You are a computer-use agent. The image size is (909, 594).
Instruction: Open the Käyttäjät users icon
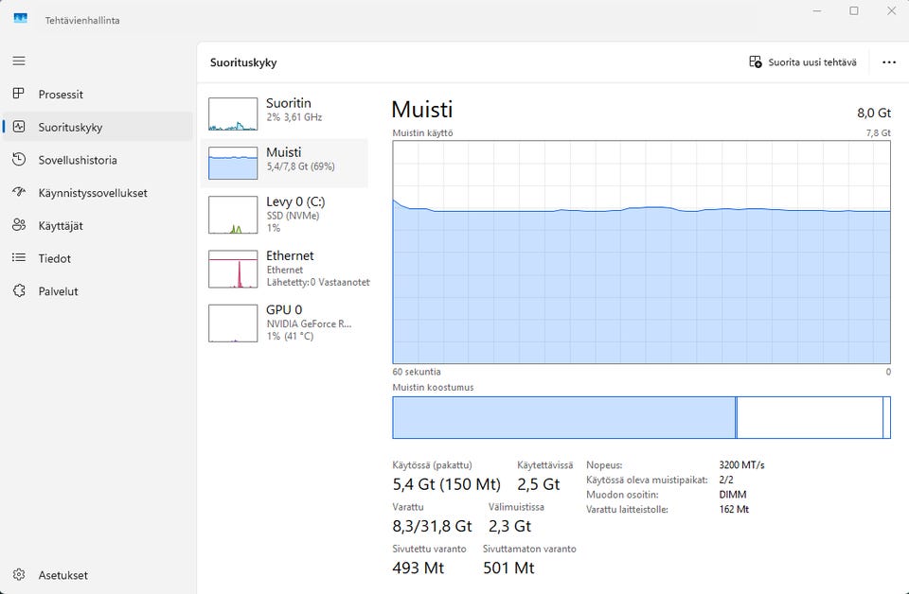[x=19, y=225]
